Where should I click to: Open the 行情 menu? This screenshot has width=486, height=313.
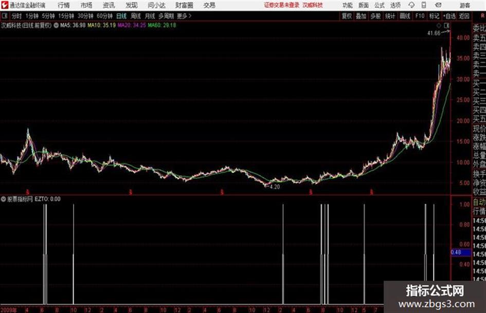[64, 5]
